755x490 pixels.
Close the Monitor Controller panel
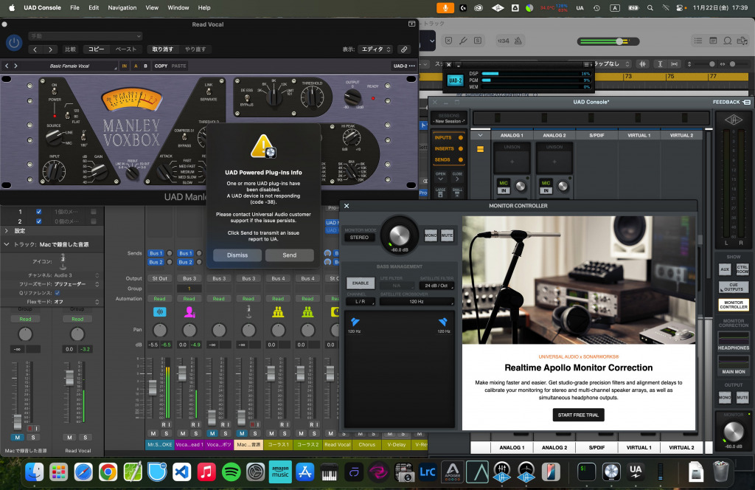click(347, 207)
